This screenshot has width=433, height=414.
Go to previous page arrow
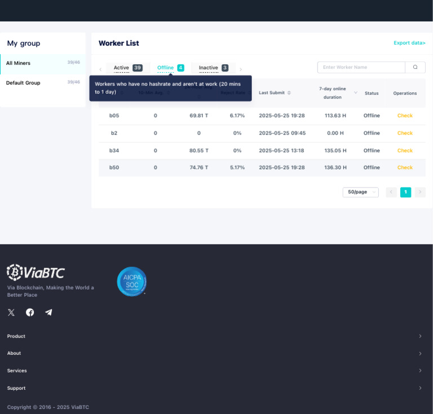(391, 192)
